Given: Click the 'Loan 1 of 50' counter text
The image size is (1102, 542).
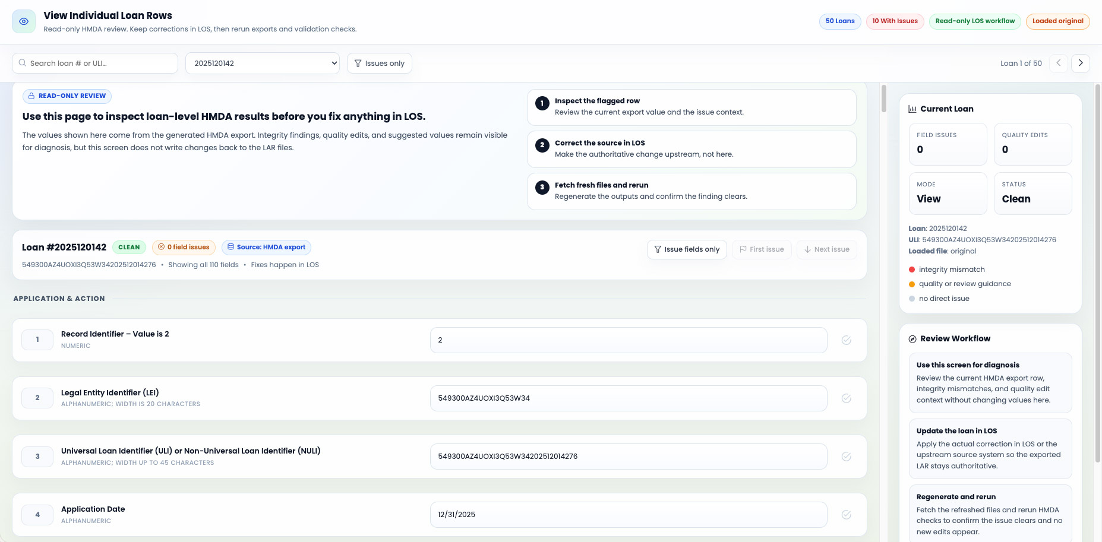Looking at the screenshot, I should (x=1021, y=64).
